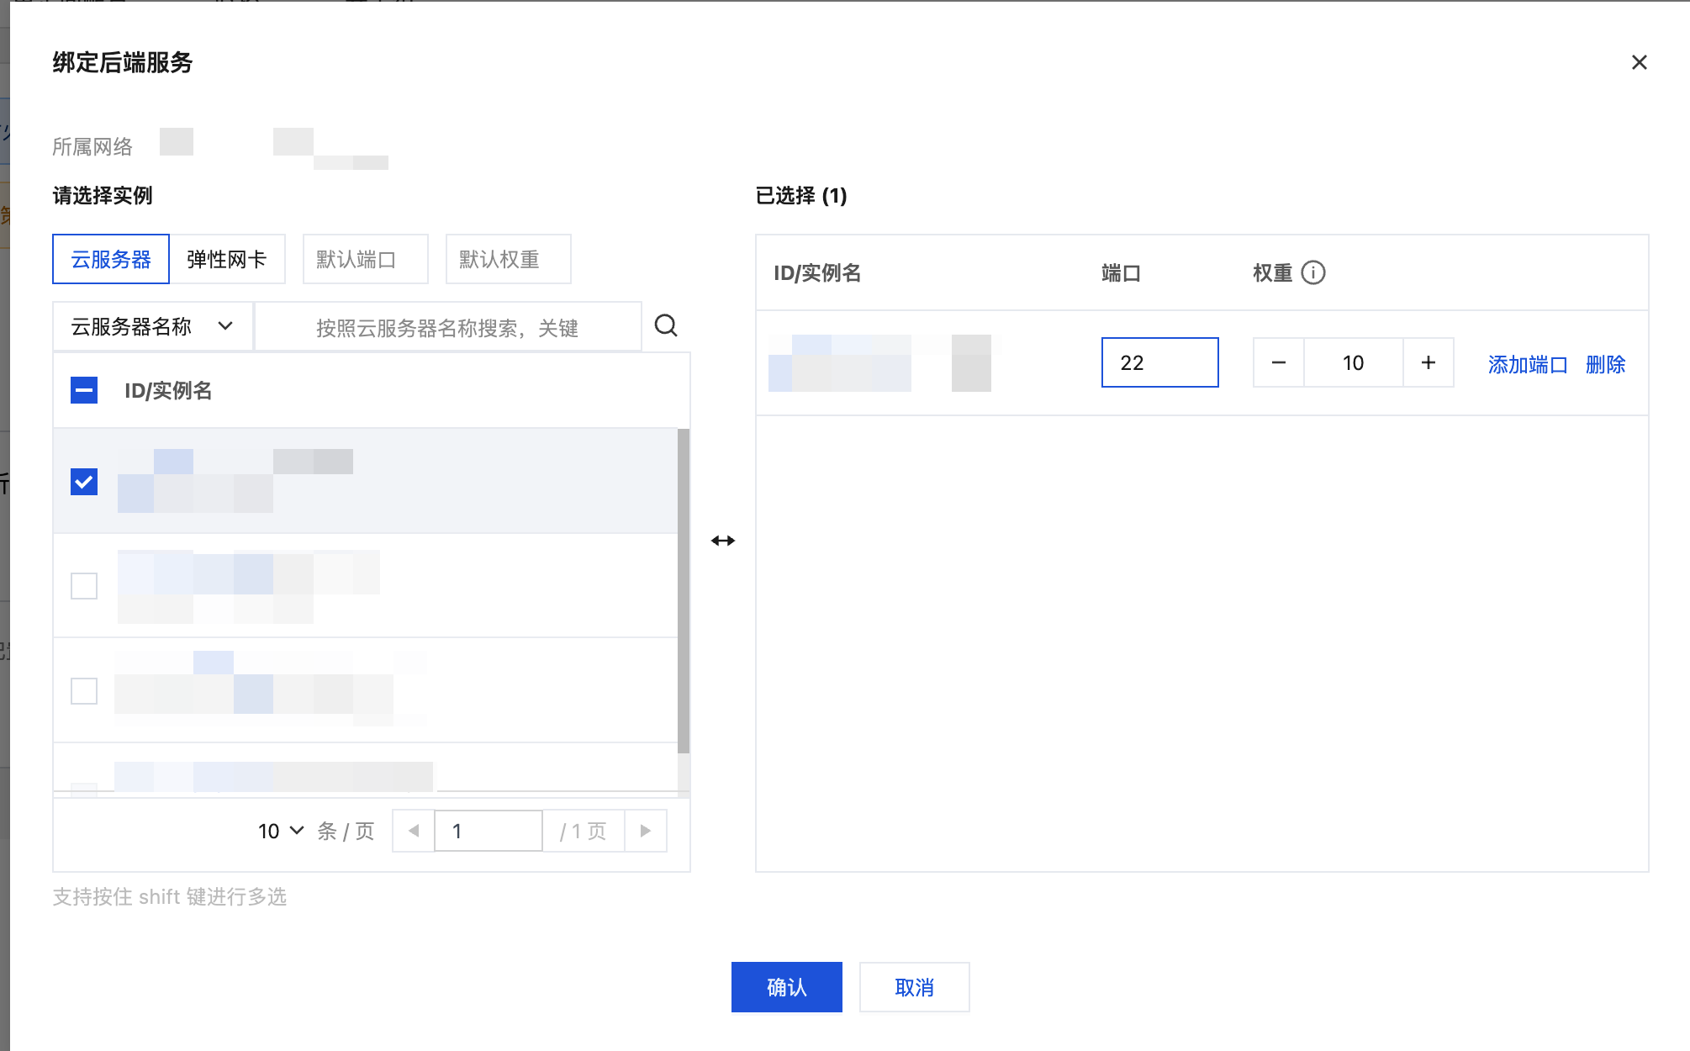Go to next page arrow
Viewport: 1690px width, 1051px height.
coord(645,831)
